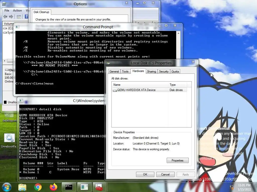Switch to Command Prompt taskbar button
This screenshot has height=192, width=257.
pos(69,187)
